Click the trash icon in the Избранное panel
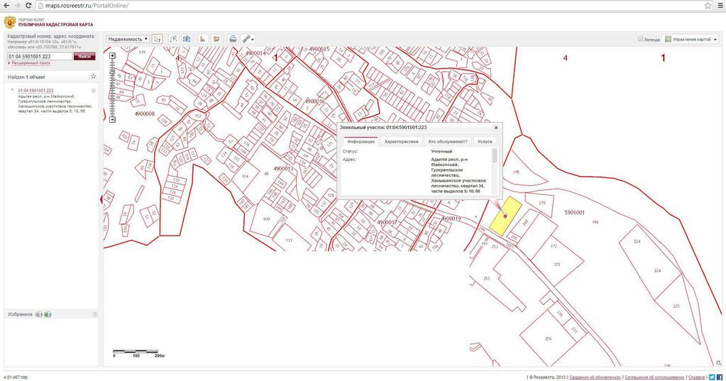 click(x=95, y=314)
